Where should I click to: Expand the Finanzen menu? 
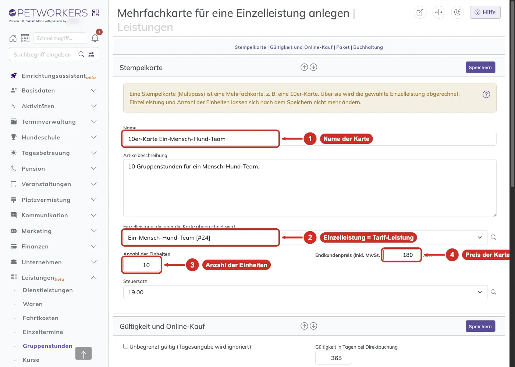(x=54, y=246)
